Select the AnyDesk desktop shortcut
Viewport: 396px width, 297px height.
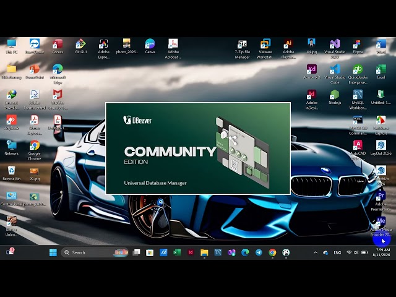pyautogui.click(x=11, y=123)
